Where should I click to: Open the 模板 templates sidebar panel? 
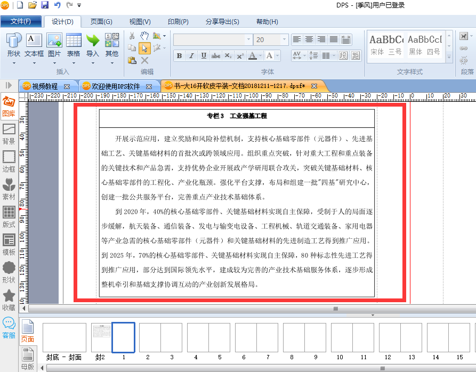(9, 245)
